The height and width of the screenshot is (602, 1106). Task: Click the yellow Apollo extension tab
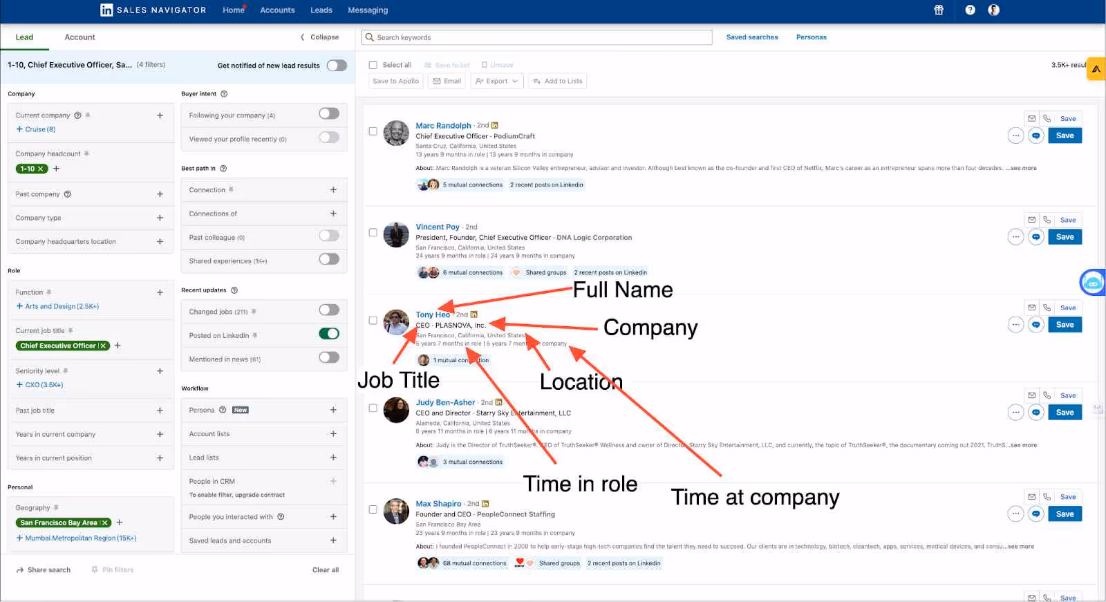(x=1096, y=68)
